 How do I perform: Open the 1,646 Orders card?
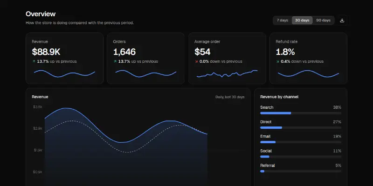coord(145,59)
